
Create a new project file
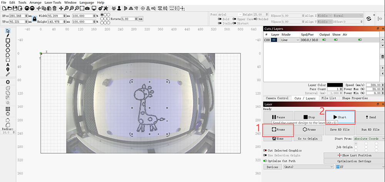coord(4,8)
